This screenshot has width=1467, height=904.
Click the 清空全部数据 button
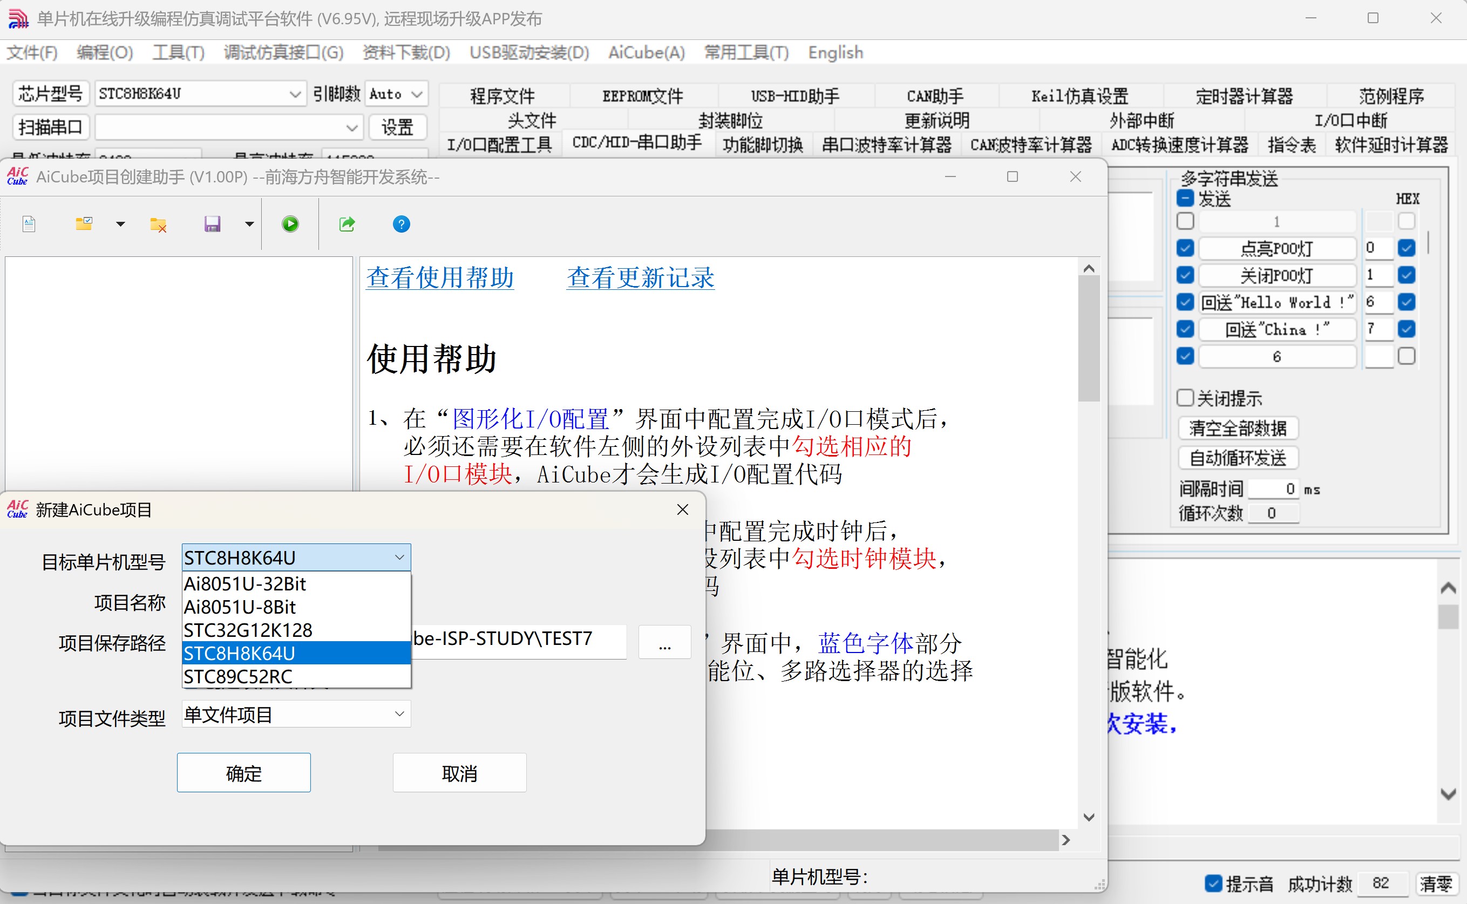[x=1238, y=428]
